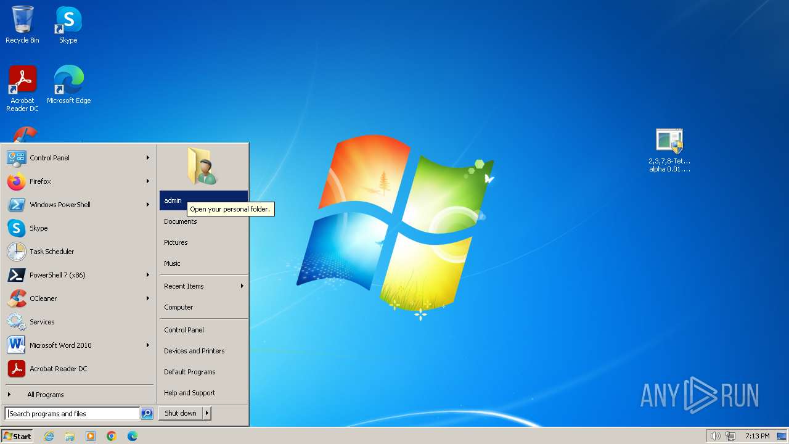Image resolution: width=789 pixels, height=444 pixels.
Task: Click the Shut down button
Action: coord(181,413)
